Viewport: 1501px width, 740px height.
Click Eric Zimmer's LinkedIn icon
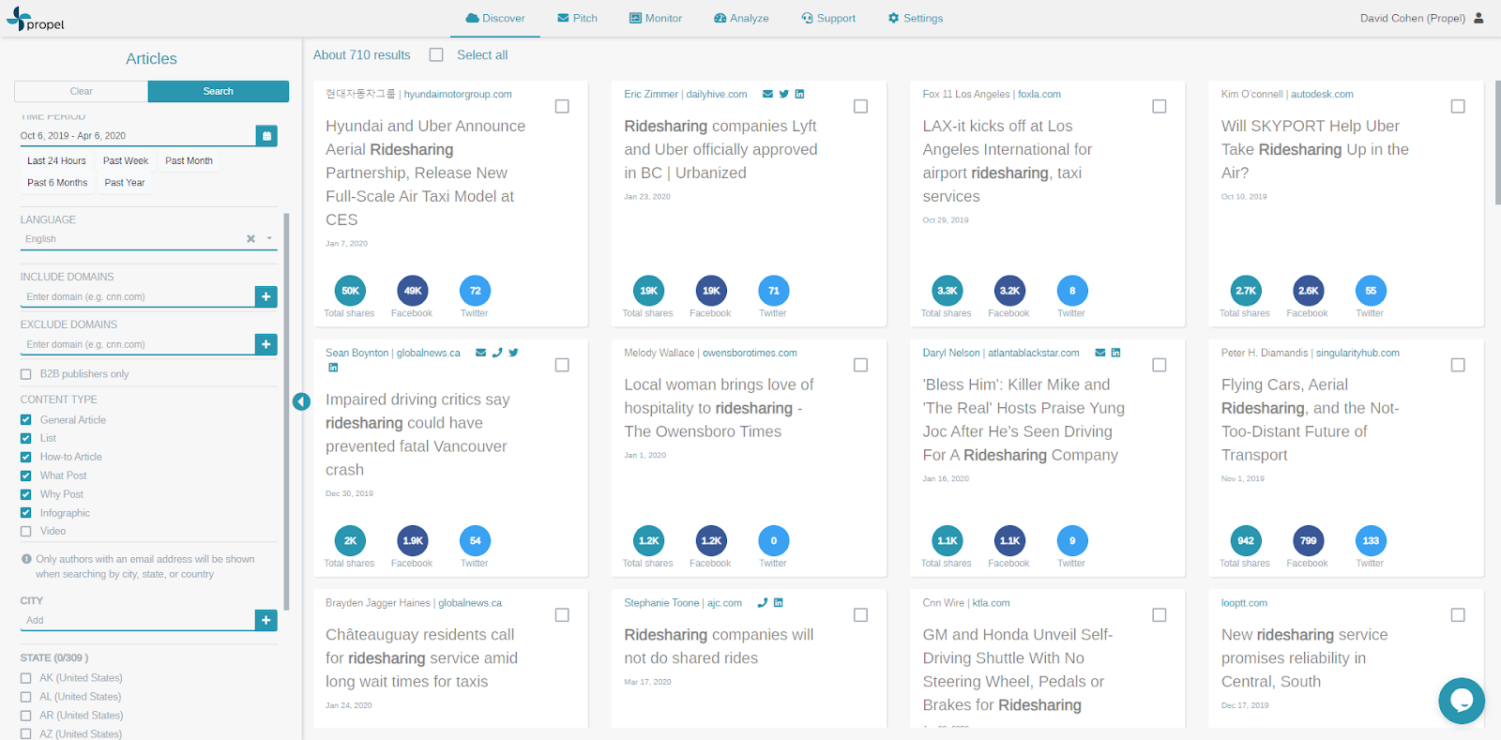click(x=800, y=94)
